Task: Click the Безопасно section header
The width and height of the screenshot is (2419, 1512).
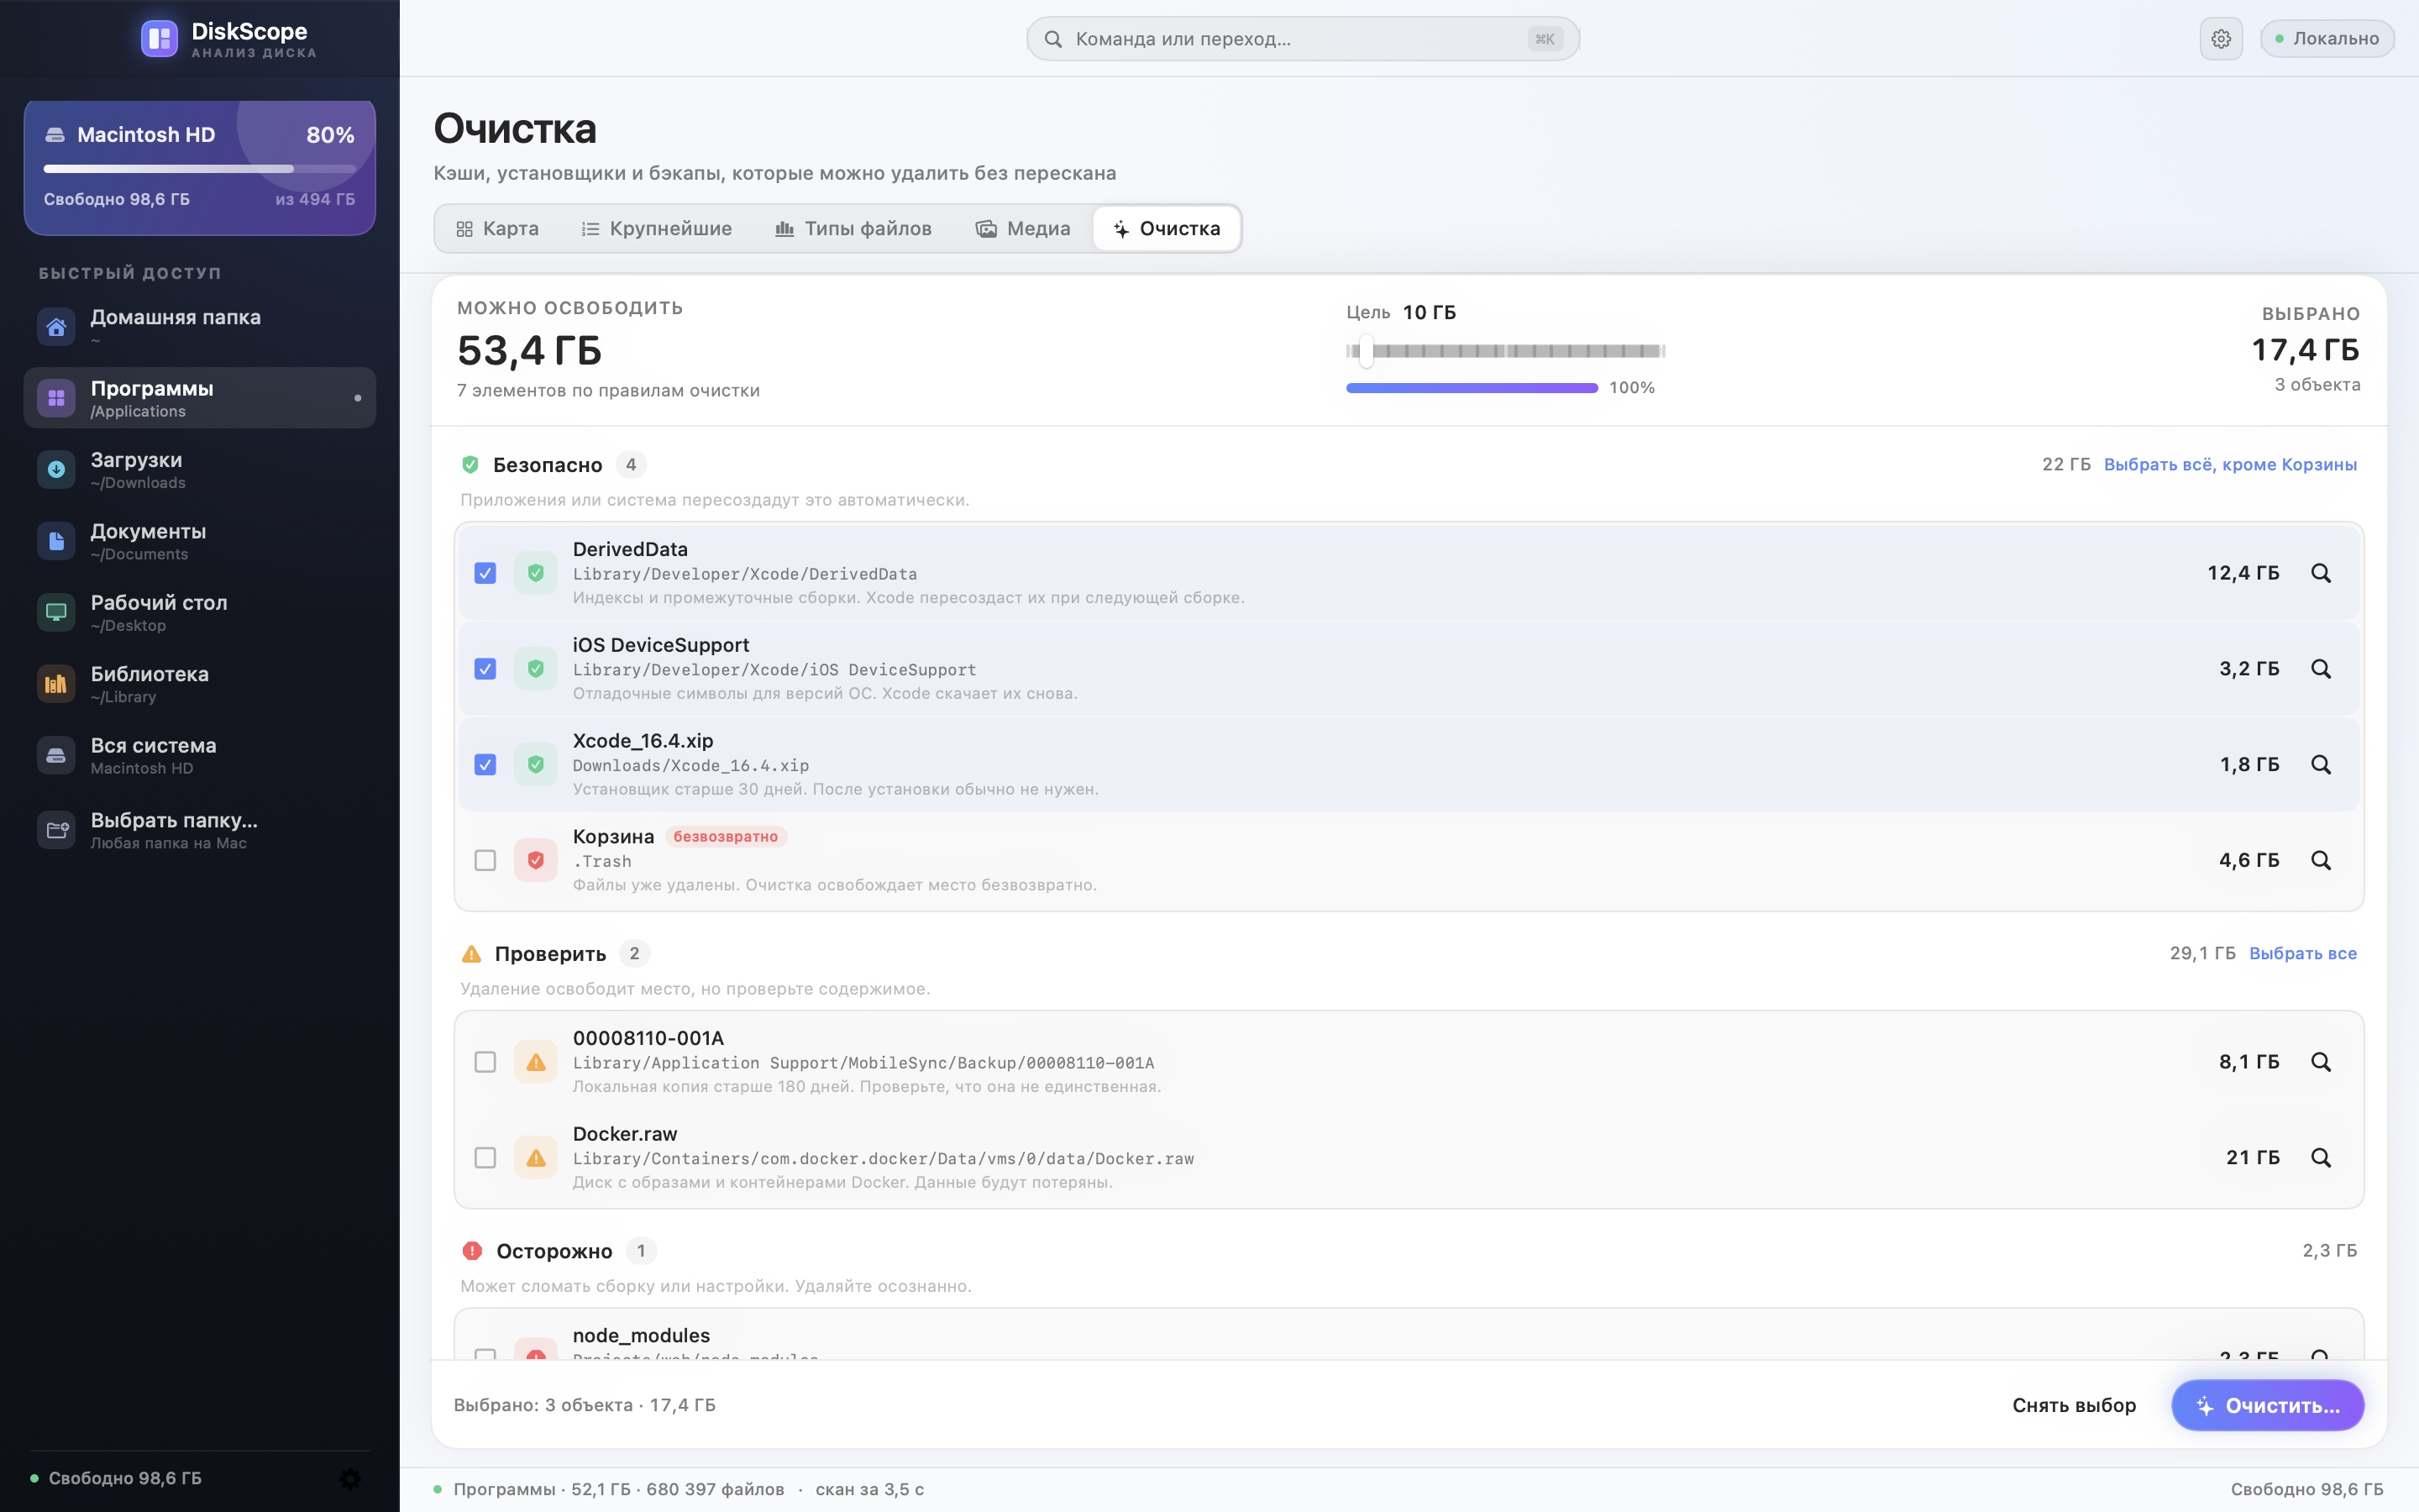Action: (x=547, y=465)
